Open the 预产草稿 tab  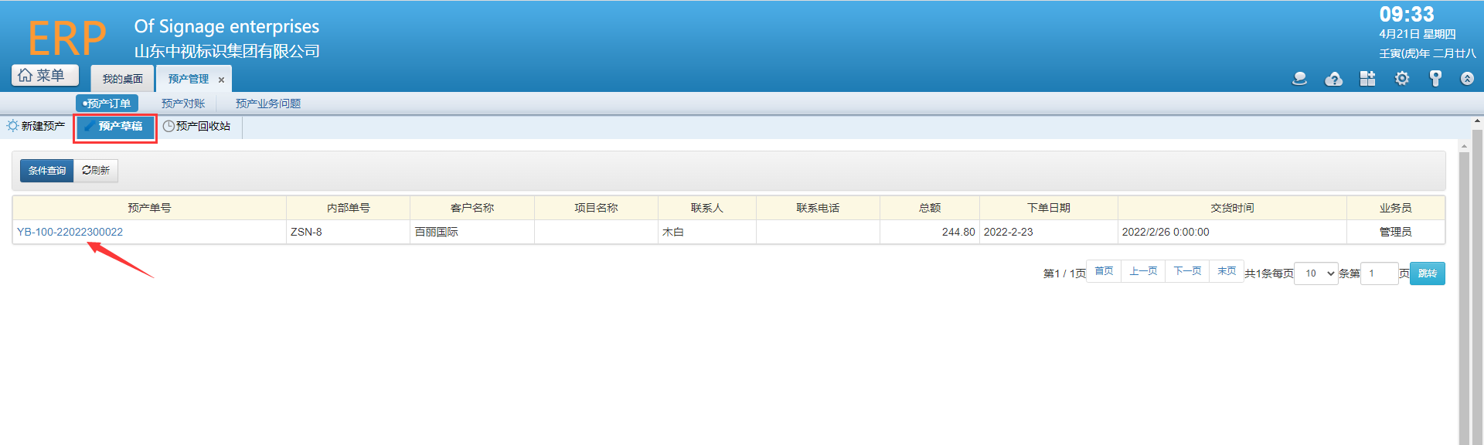(114, 127)
